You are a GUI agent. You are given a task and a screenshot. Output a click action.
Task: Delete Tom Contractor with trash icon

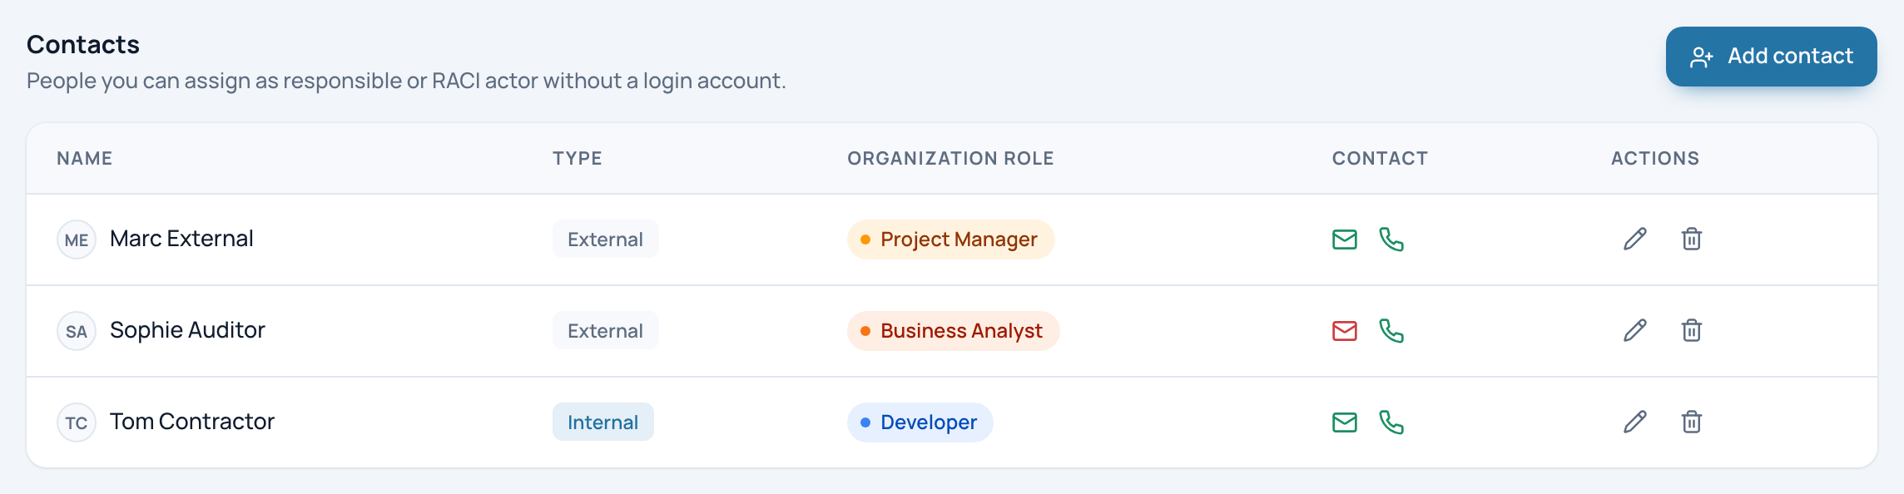point(1692,422)
